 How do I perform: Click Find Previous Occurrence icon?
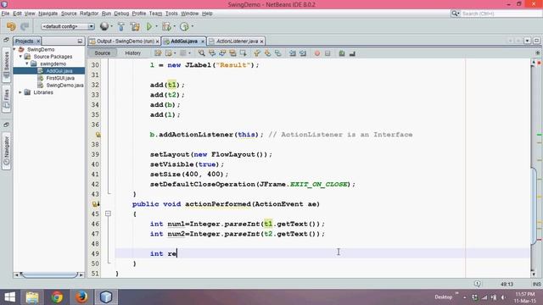(x=212, y=53)
